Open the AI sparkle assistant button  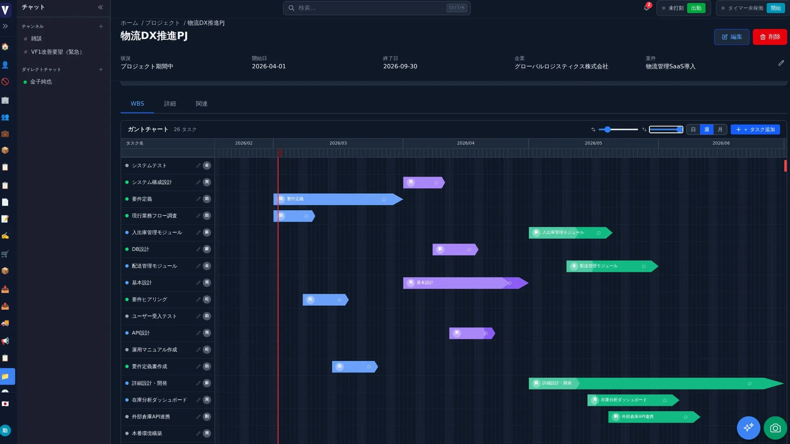click(x=748, y=427)
